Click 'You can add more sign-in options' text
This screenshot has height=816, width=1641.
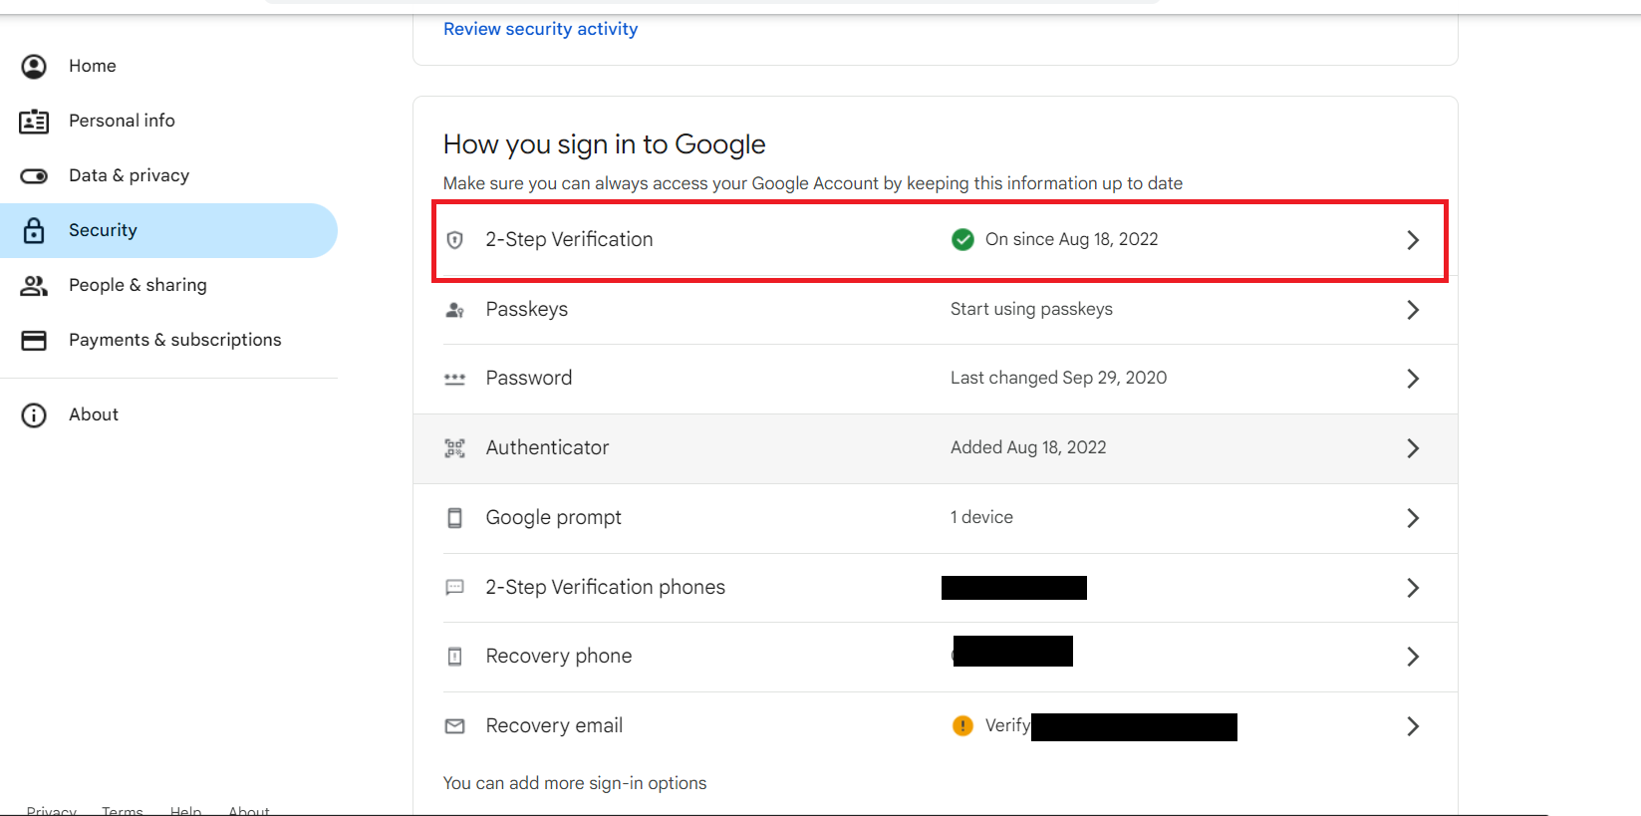click(x=575, y=783)
